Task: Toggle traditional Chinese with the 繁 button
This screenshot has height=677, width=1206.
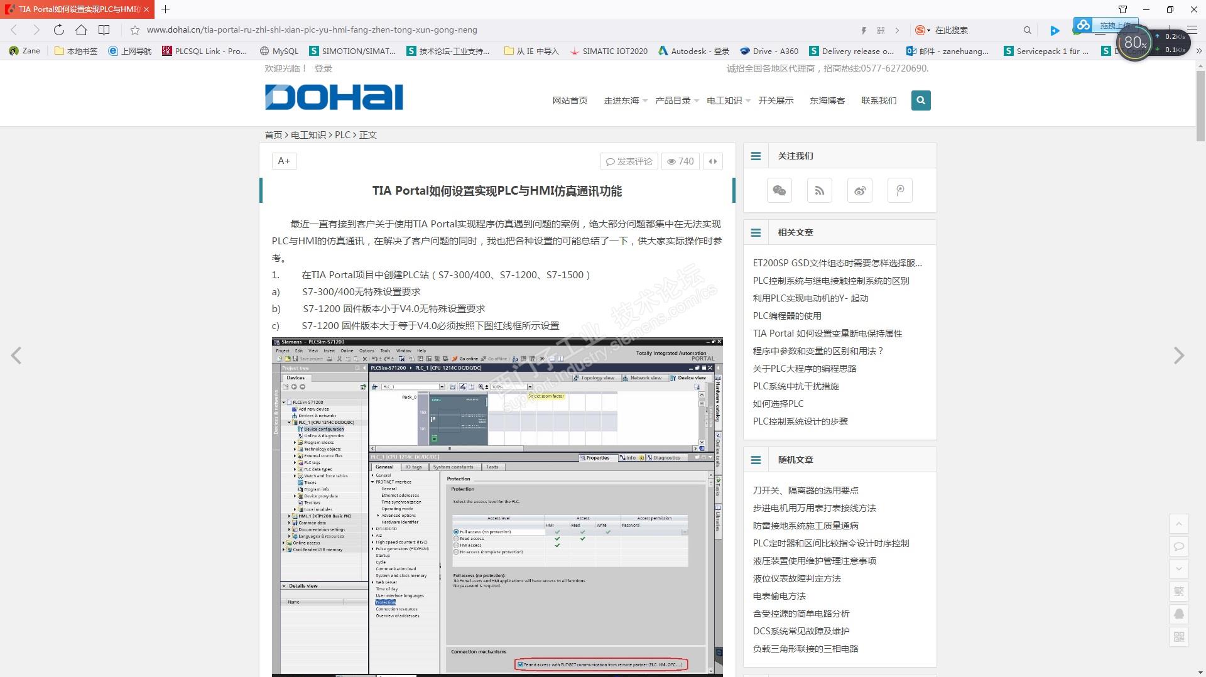Action: click(x=1179, y=592)
